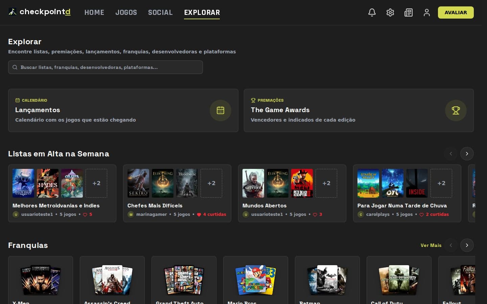Go to the HOME tab
Viewport: 487px width, 304px height.
click(94, 12)
